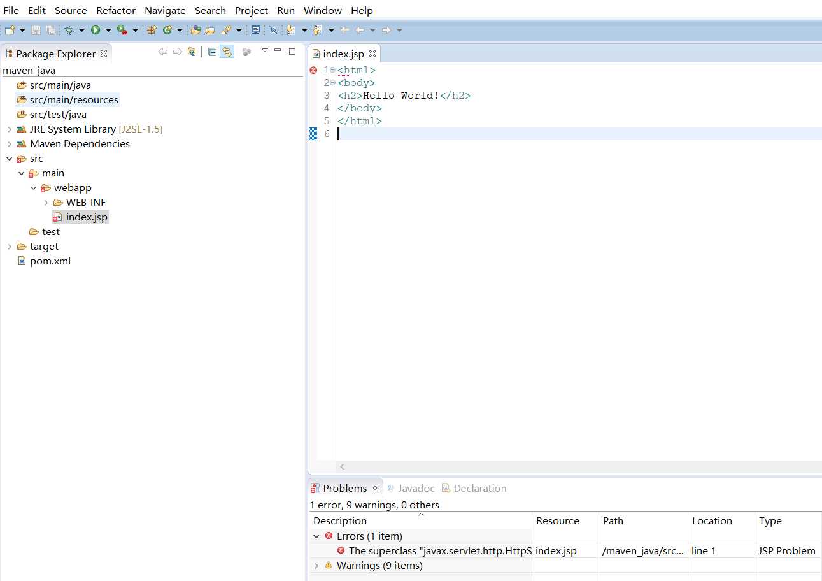
Task: Collapse the webapp folder node
Action: pos(33,188)
